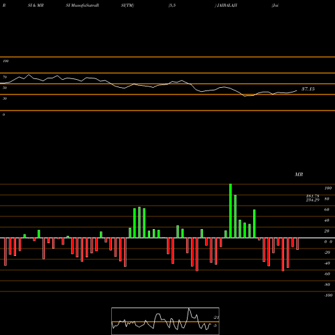Click the end of the RSI line

point(297,90)
